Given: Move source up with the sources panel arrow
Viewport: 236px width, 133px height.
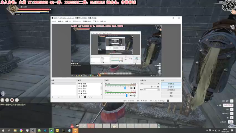Looking at the screenshot, I should [88, 97].
